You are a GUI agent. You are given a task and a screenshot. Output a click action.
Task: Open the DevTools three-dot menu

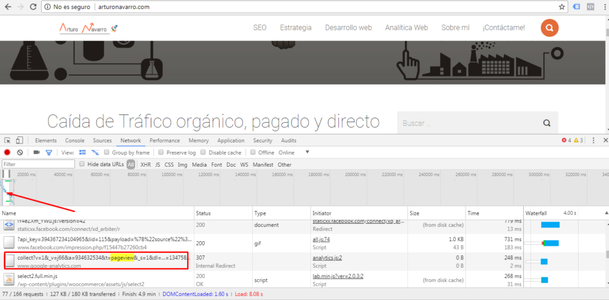coord(593,140)
